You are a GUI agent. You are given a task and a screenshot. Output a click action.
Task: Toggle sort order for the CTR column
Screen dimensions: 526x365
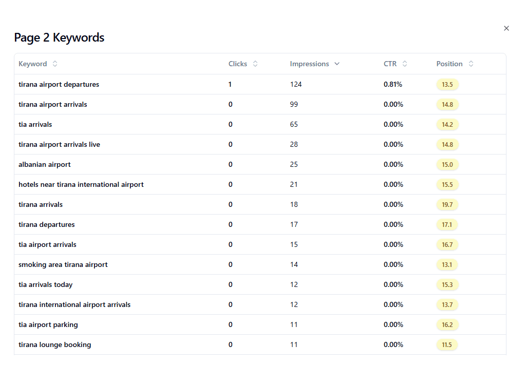coord(405,64)
